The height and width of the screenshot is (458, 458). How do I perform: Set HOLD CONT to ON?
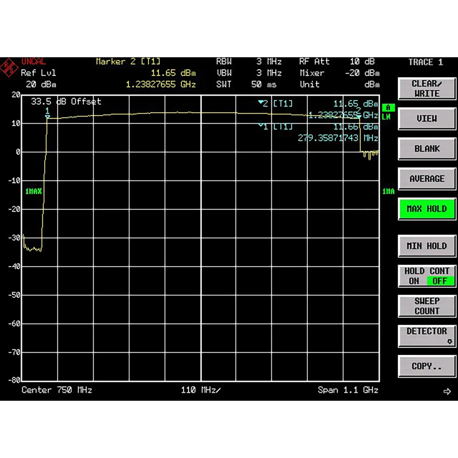tap(414, 281)
